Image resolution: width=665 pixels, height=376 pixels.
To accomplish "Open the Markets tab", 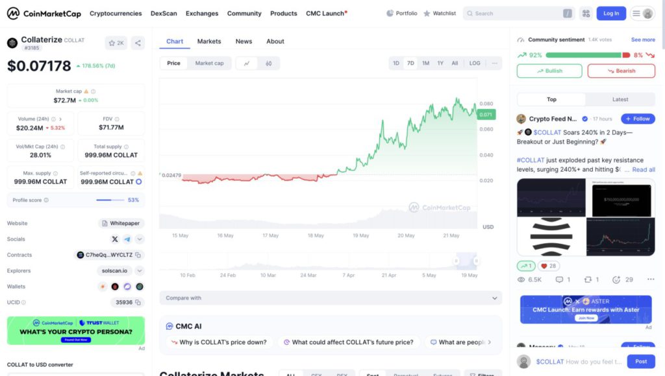I will pos(209,41).
